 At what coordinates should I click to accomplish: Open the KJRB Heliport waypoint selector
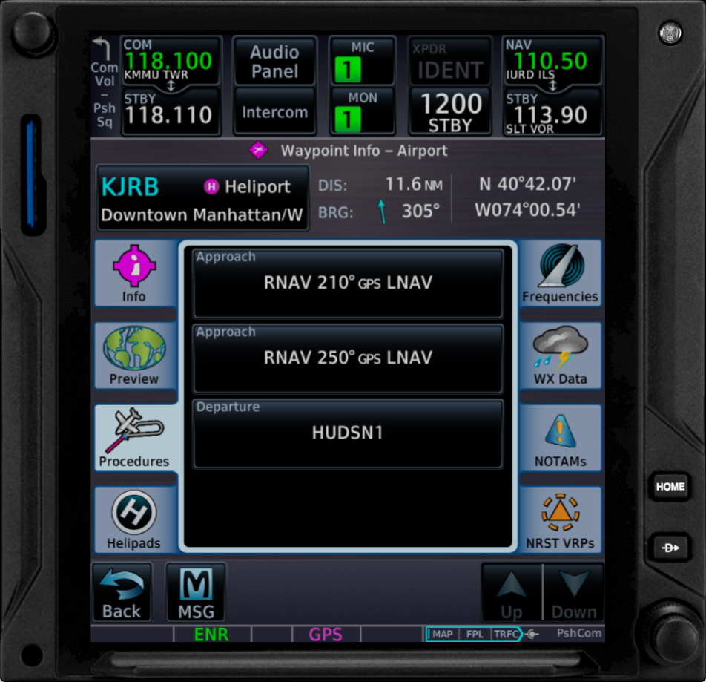tap(202, 198)
